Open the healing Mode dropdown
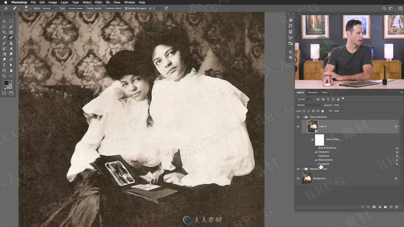404x227 pixels. click(x=50, y=8)
